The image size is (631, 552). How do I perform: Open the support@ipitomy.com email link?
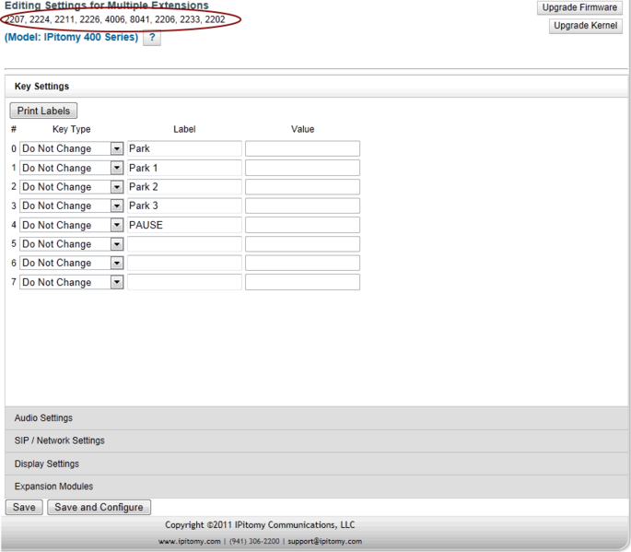tap(326, 542)
